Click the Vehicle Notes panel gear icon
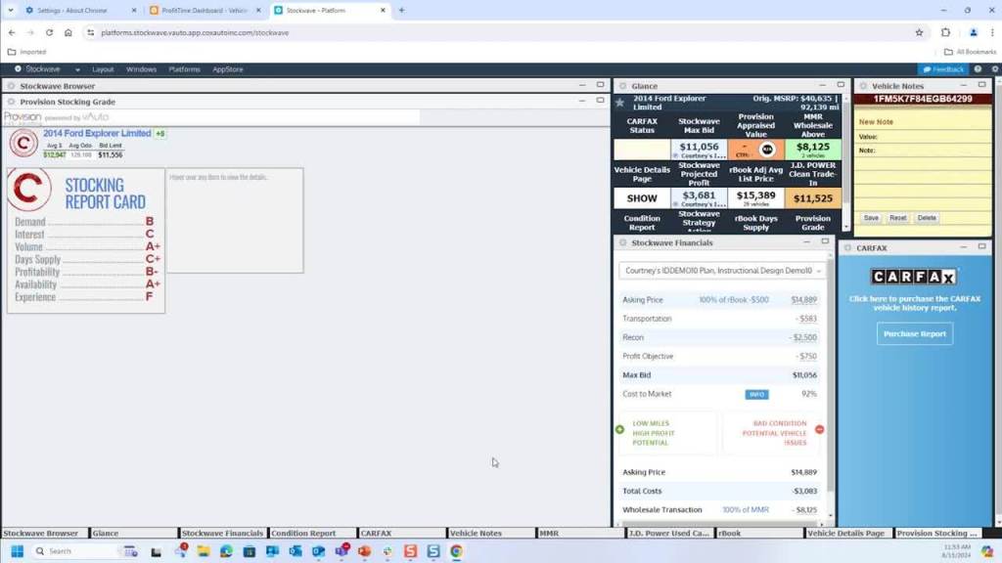Viewport: 1002px width, 563px height. [x=862, y=86]
